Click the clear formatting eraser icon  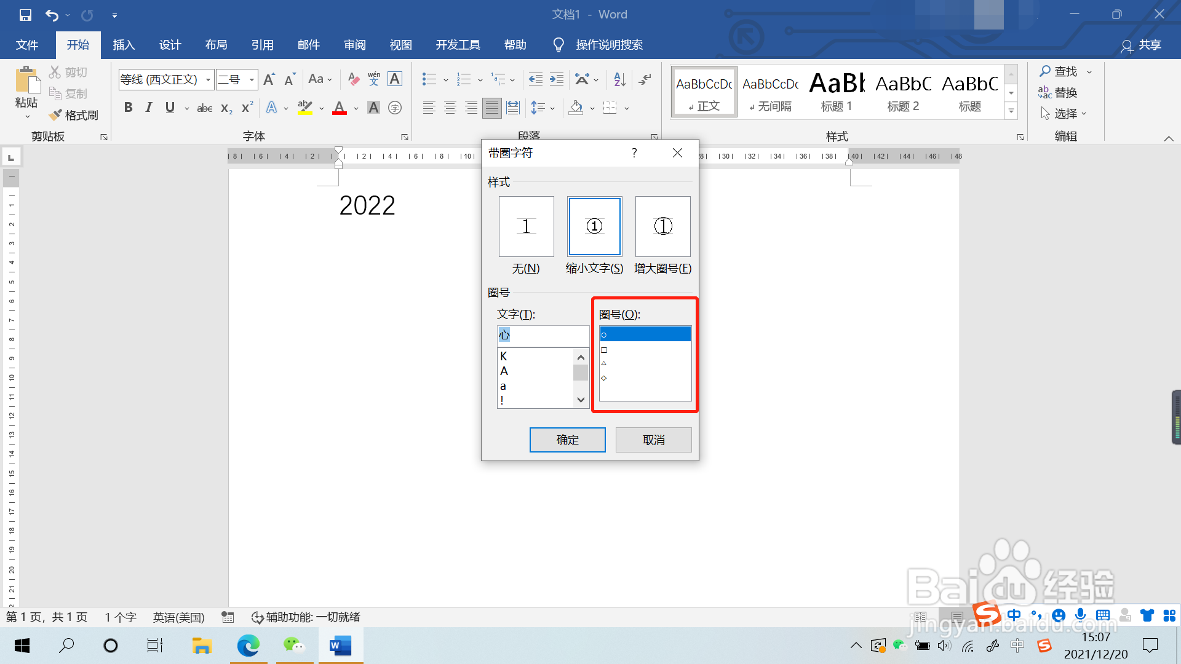coord(354,79)
